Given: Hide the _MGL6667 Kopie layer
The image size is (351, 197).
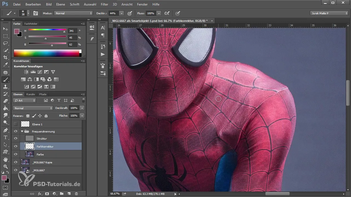Looking at the screenshot, I should [x=16, y=162].
